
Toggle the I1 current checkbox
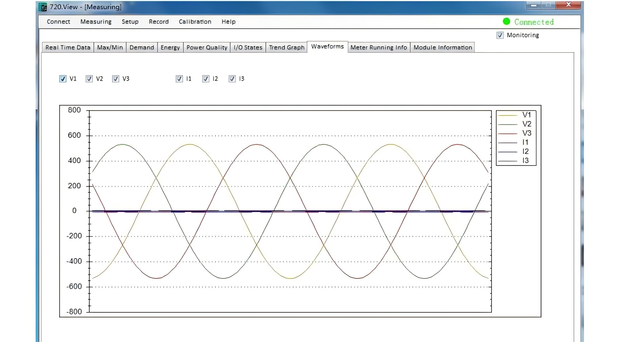point(179,79)
